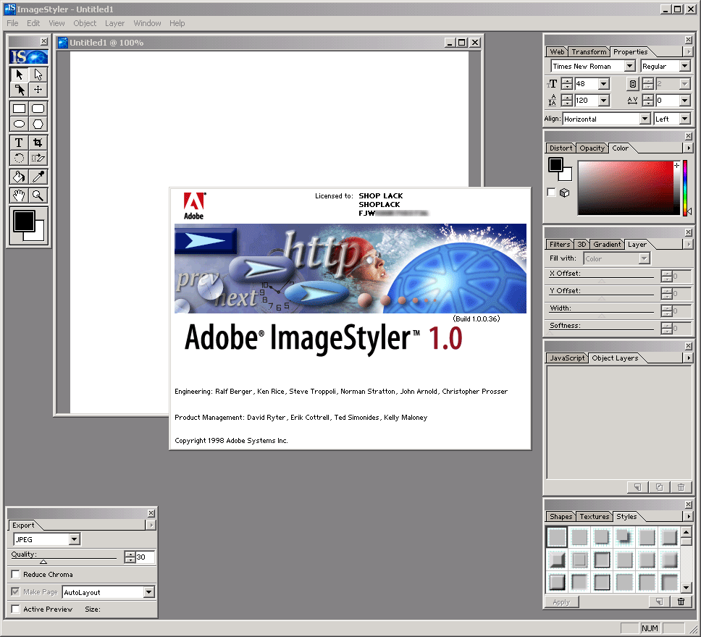Select the Hand tool
The width and height of the screenshot is (701, 637).
click(x=20, y=195)
